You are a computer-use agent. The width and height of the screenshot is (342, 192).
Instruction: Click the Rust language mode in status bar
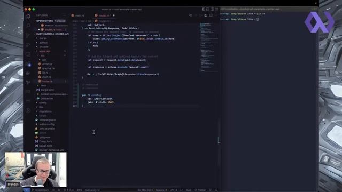pos(189,190)
